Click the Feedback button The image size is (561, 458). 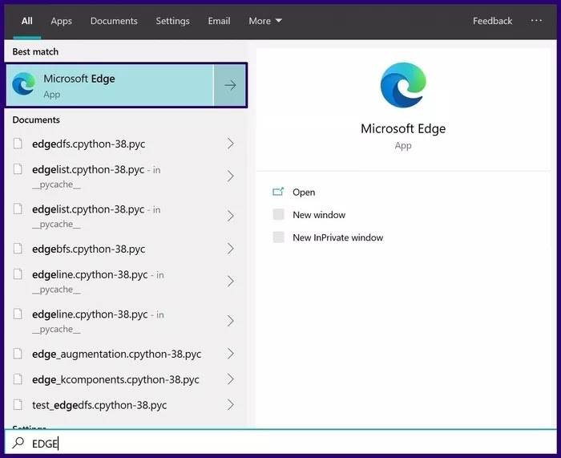[492, 21]
